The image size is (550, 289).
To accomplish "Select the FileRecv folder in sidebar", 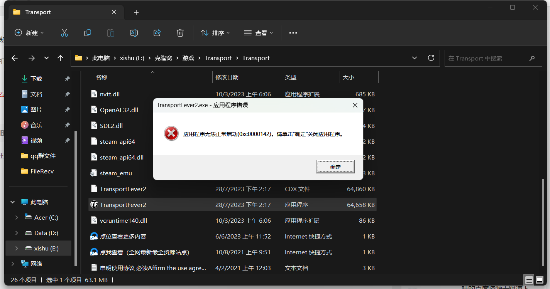I will [x=37, y=171].
